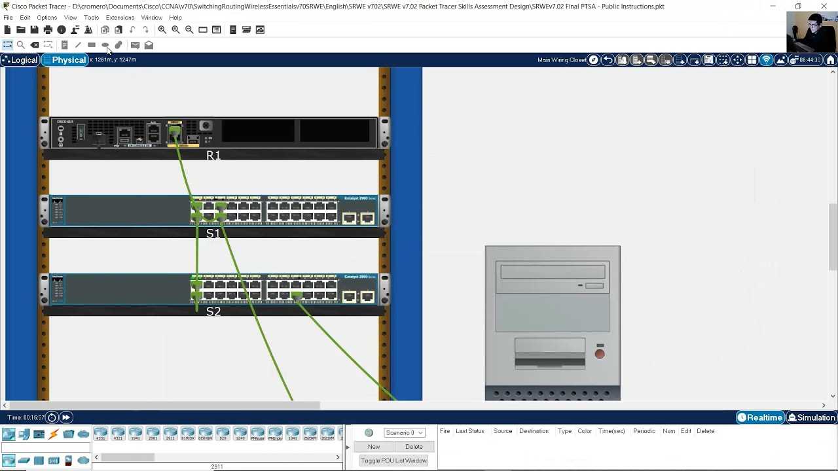Screen dimensions: 838x471
Task: Open the Edit menu
Action: point(25,18)
